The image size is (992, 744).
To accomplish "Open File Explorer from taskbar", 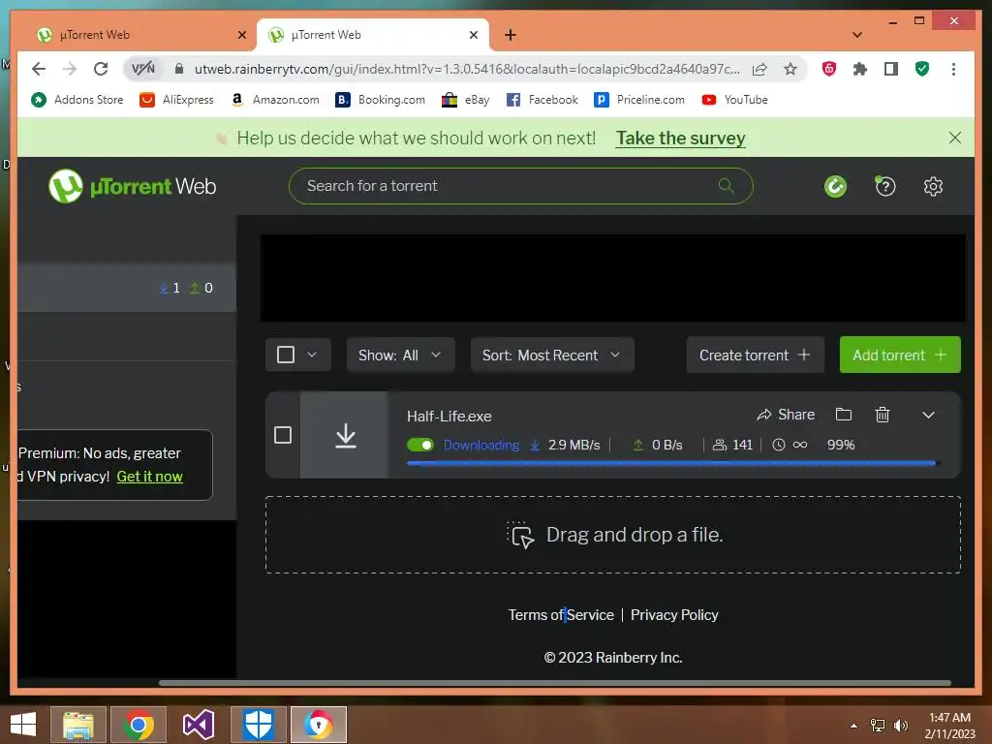I will pyautogui.click(x=77, y=725).
